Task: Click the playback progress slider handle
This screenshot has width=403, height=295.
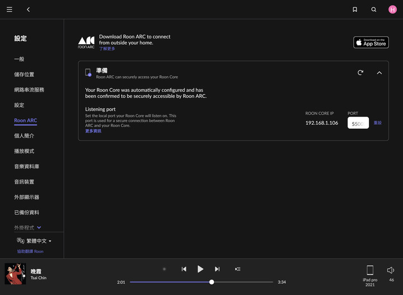Action: [x=212, y=282]
